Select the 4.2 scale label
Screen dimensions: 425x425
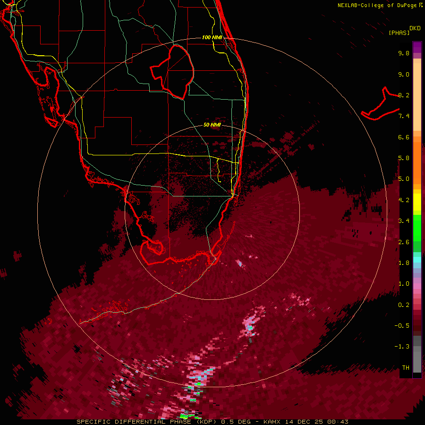click(x=404, y=200)
